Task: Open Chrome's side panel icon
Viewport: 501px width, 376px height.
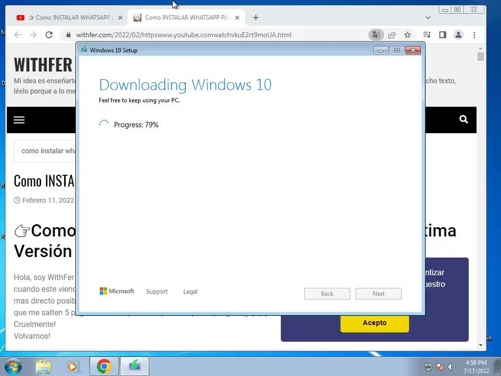Action: [442, 35]
